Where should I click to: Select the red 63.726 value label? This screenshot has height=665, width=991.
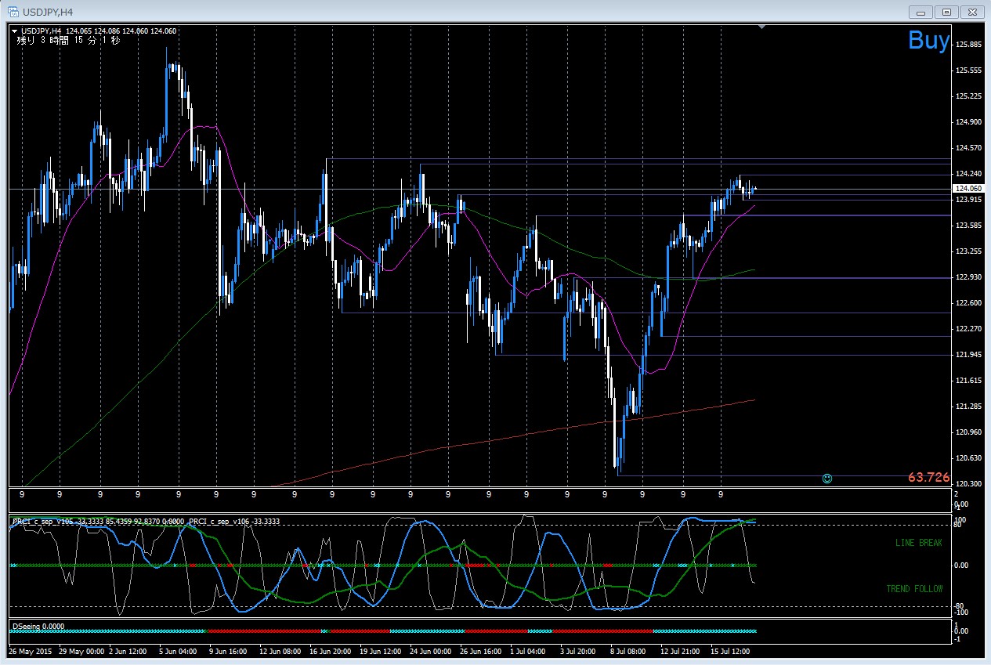(x=929, y=478)
